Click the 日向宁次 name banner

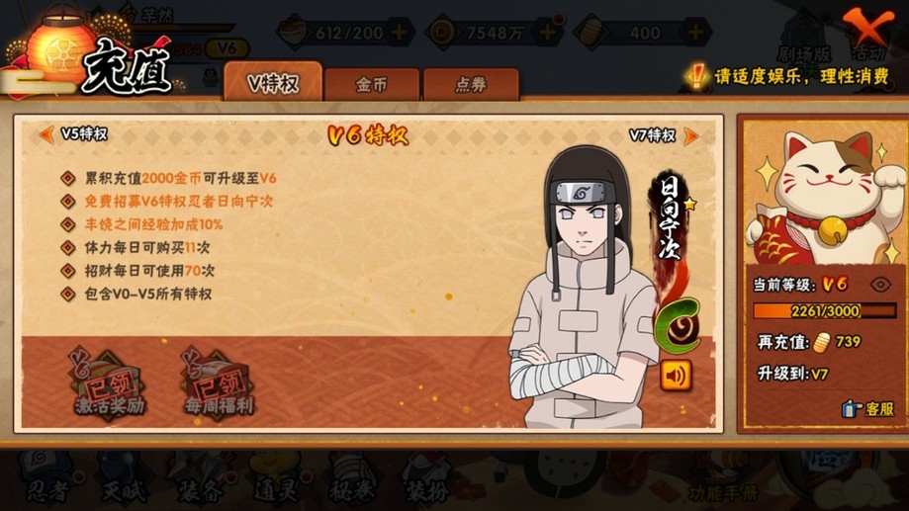tap(671, 219)
